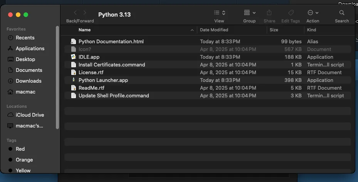Click the Forward arrow in Finder toolbar
This screenshot has width=358, height=182.
point(85,13)
